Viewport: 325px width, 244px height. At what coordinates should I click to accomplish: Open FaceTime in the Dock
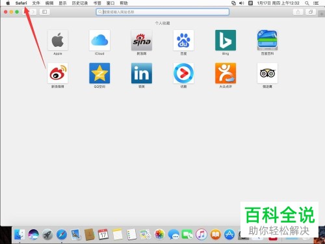tap(187, 235)
